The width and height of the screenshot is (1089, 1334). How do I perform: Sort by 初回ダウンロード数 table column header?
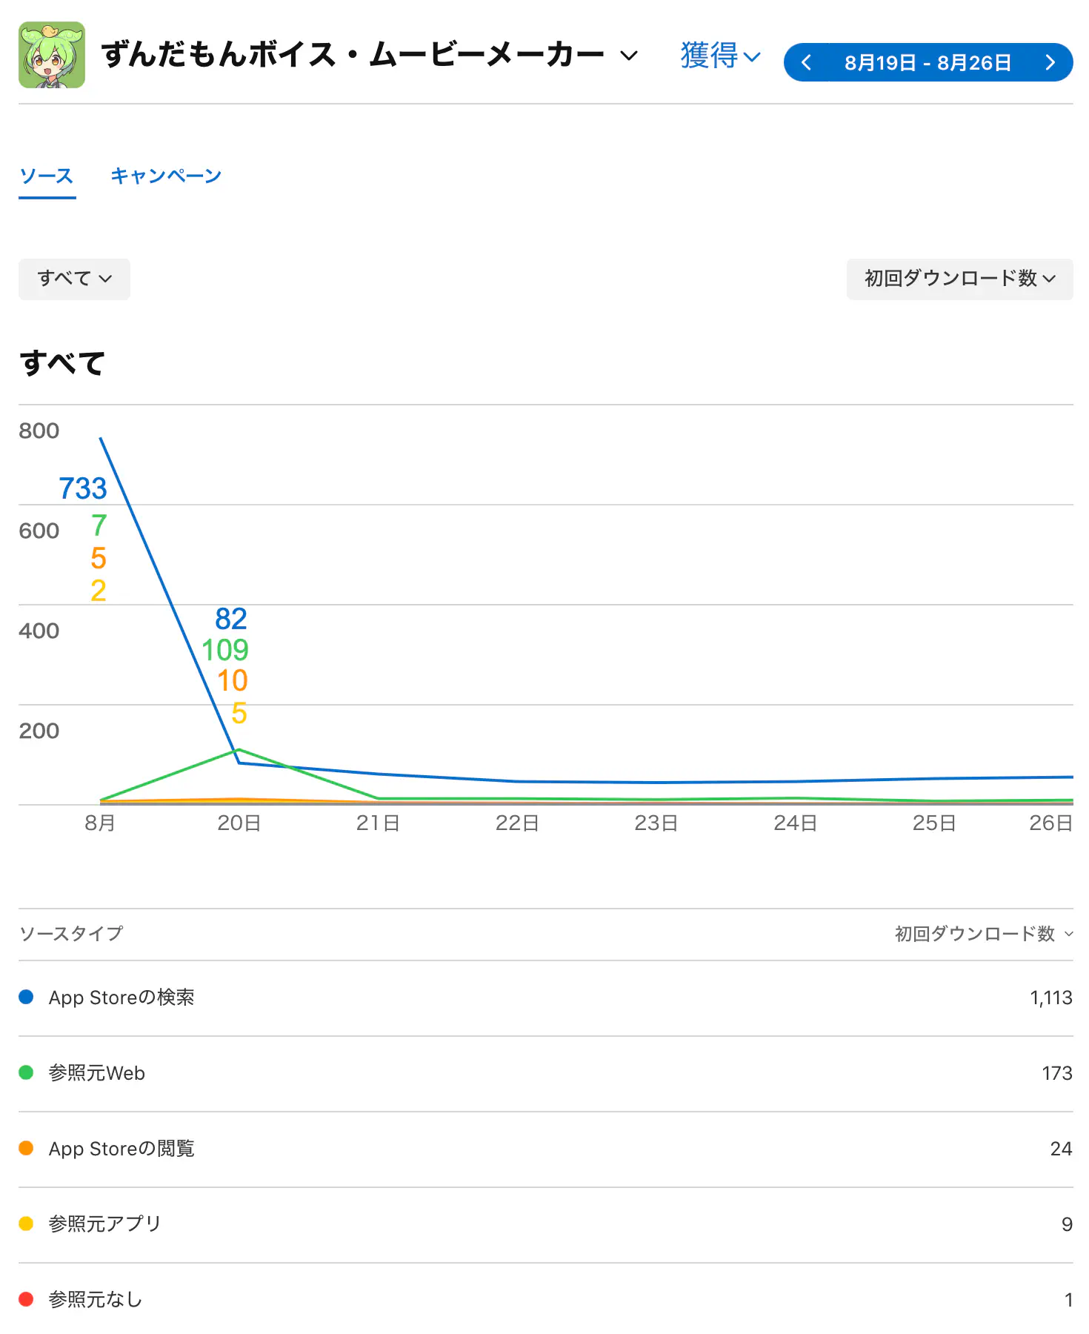[984, 934]
